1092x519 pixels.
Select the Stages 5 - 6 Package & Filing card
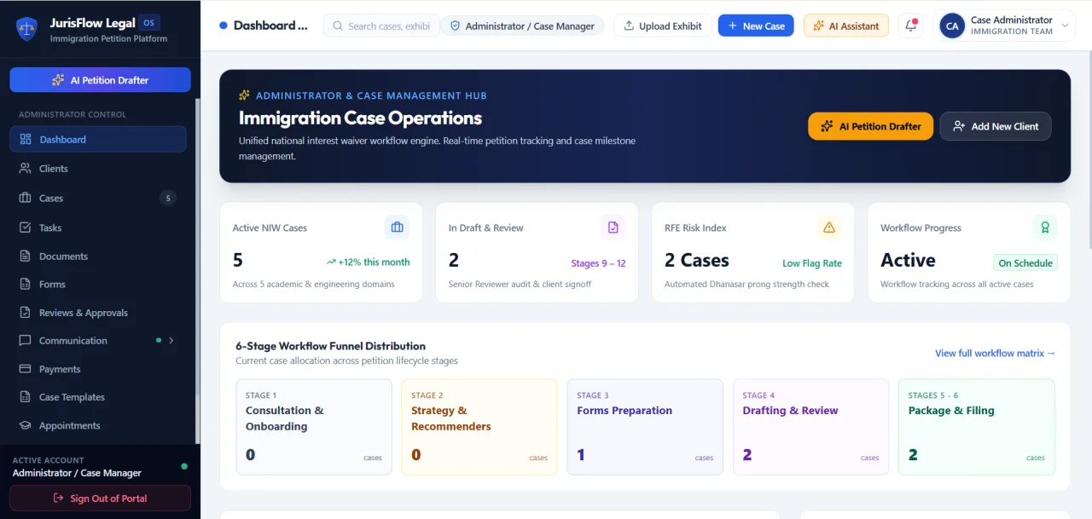pyautogui.click(x=977, y=427)
